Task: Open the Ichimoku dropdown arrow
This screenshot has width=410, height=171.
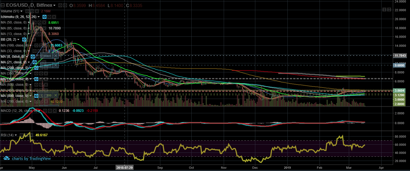Action: tap(39, 17)
